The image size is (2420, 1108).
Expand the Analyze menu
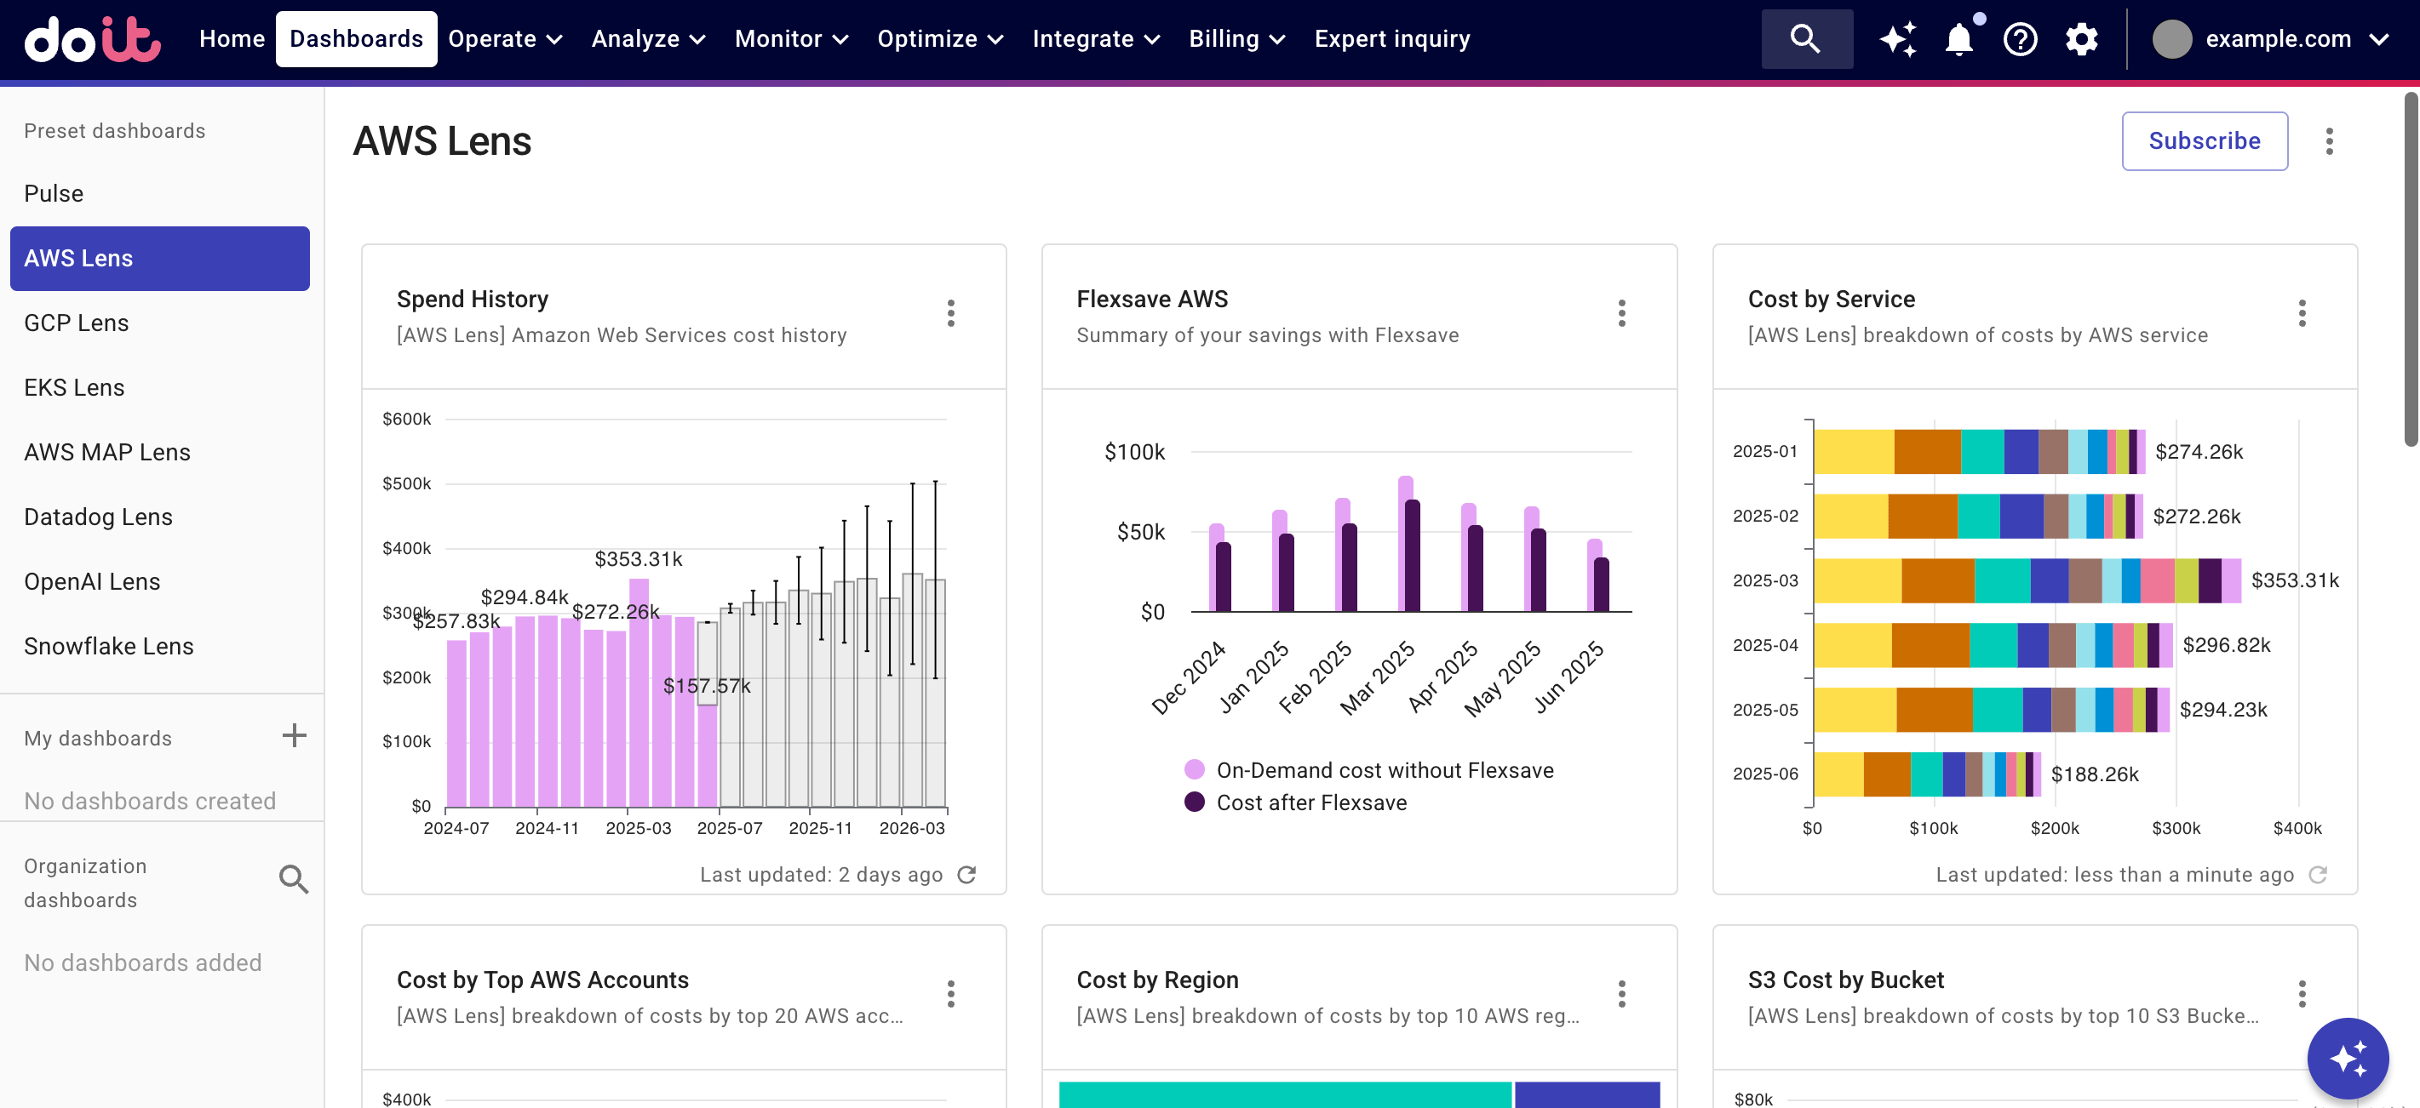(x=648, y=38)
